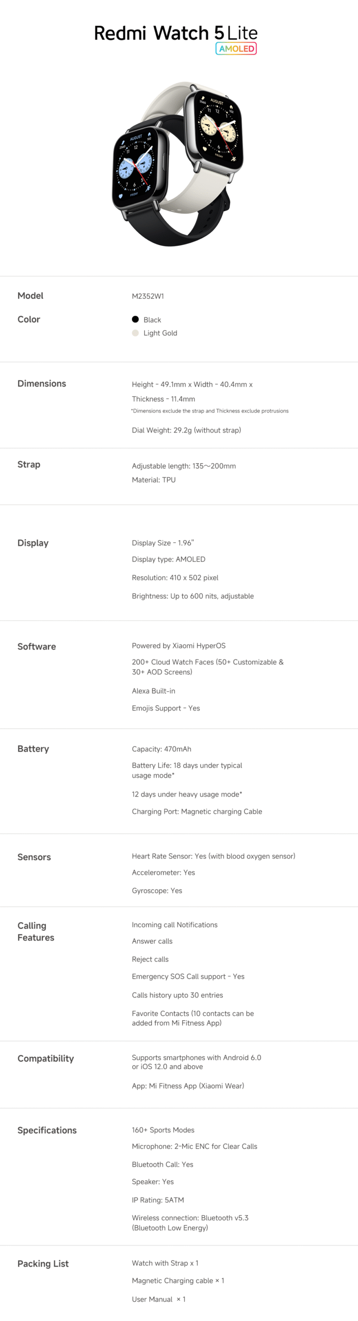
Task: Click the Redmi Watch 5 Lite title
Action: coord(175,33)
